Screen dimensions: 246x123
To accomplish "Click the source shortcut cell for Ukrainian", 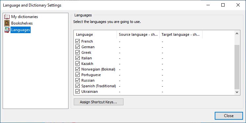I will click(x=138, y=92).
